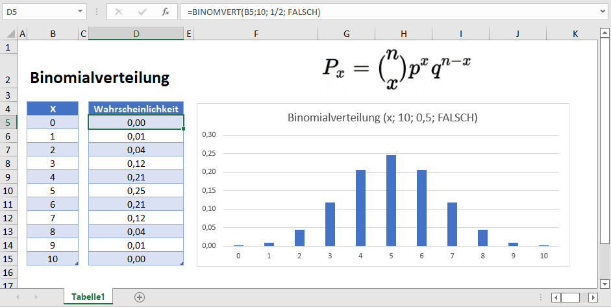611x307 pixels.
Task: Add a new sheet with plus icon
Action: click(x=140, y=297)
